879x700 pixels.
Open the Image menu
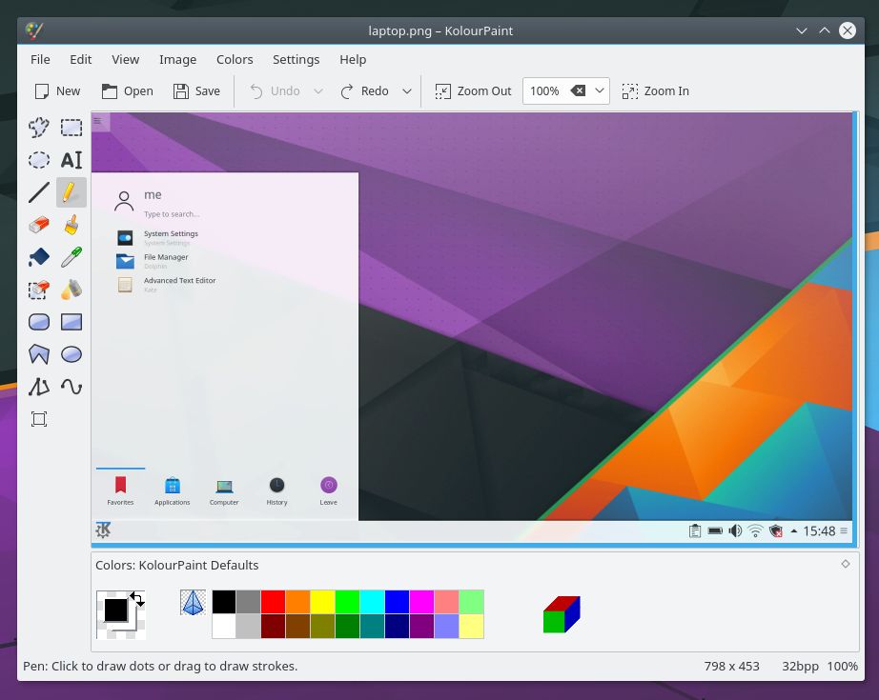click(x=177, y=59)
